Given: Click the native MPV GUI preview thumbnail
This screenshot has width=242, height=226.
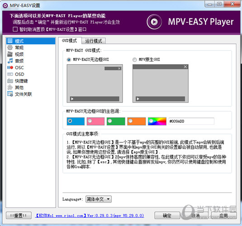Looking at the screenshot, I should (161, 84).
